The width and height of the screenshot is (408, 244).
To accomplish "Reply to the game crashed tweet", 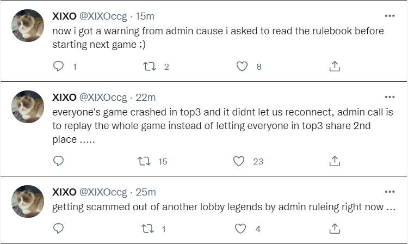I will [x=58, y=161].
